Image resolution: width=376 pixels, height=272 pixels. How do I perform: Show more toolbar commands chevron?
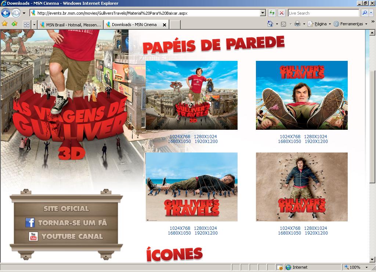coord(373,22)
